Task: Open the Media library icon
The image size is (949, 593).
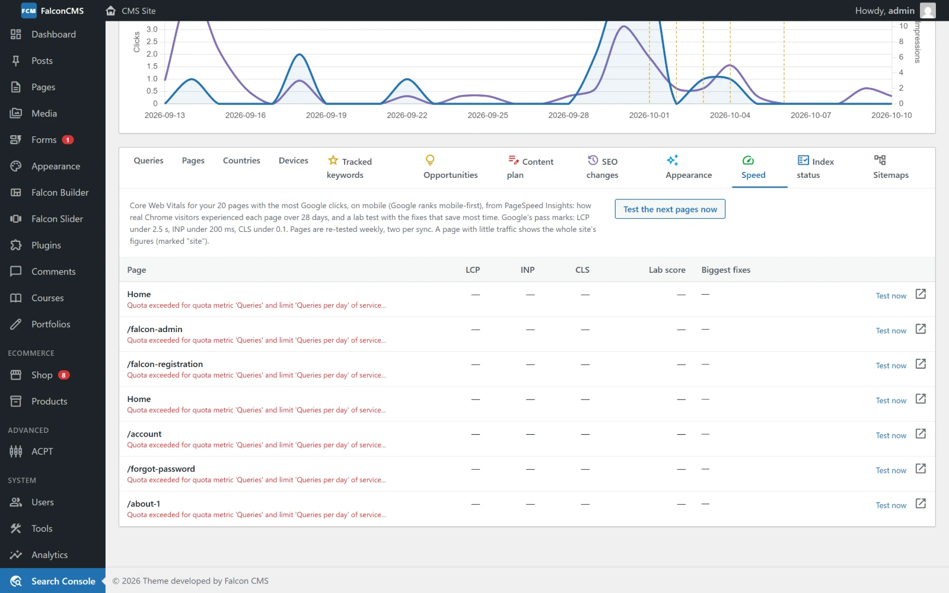Action: tap(16, 113)
